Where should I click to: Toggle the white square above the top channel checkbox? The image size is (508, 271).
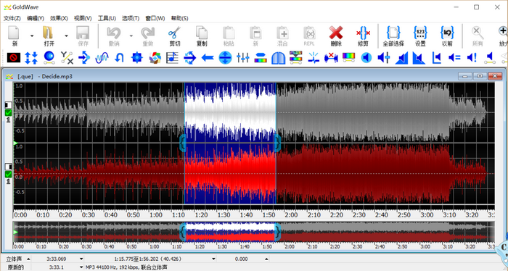(x=9, y=105)
